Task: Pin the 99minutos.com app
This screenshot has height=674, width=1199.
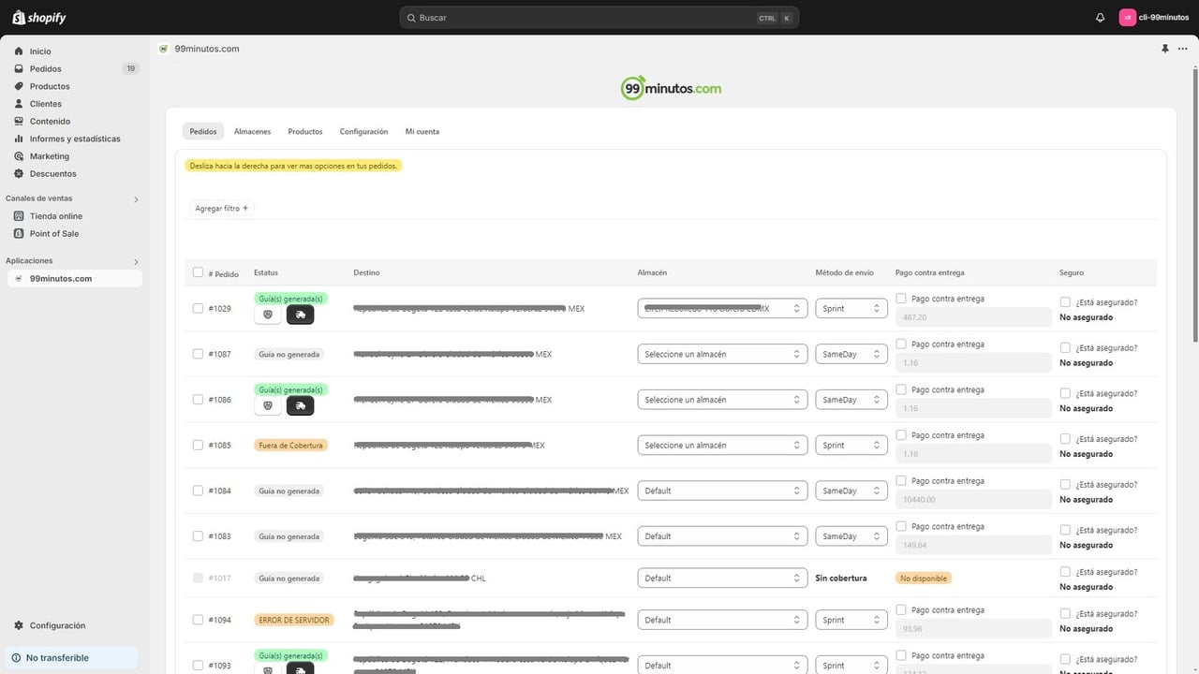Action: click(x=1165, y=49)
